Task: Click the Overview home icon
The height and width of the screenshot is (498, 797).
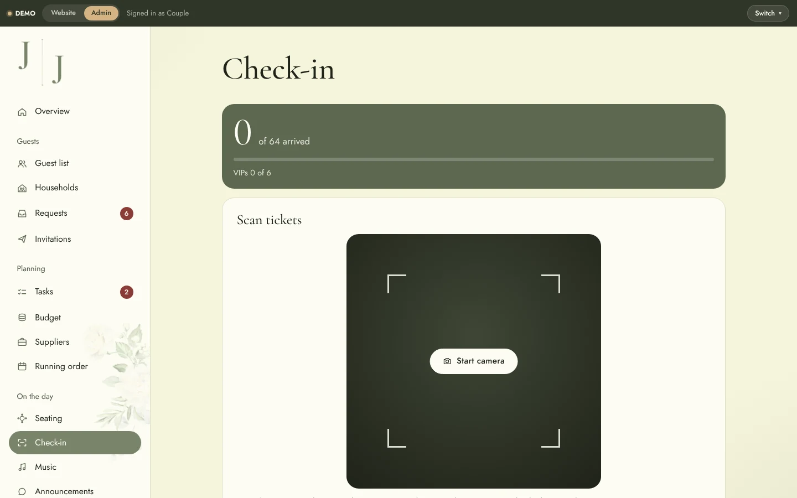Action: [22, 112]
